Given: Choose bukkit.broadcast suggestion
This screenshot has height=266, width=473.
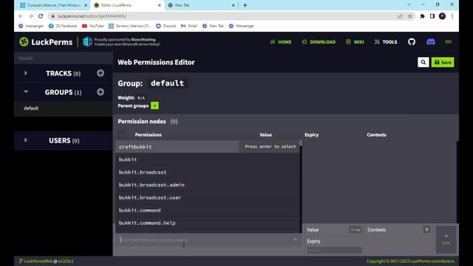Looking at the screenshot, I should tap(207, 172).
